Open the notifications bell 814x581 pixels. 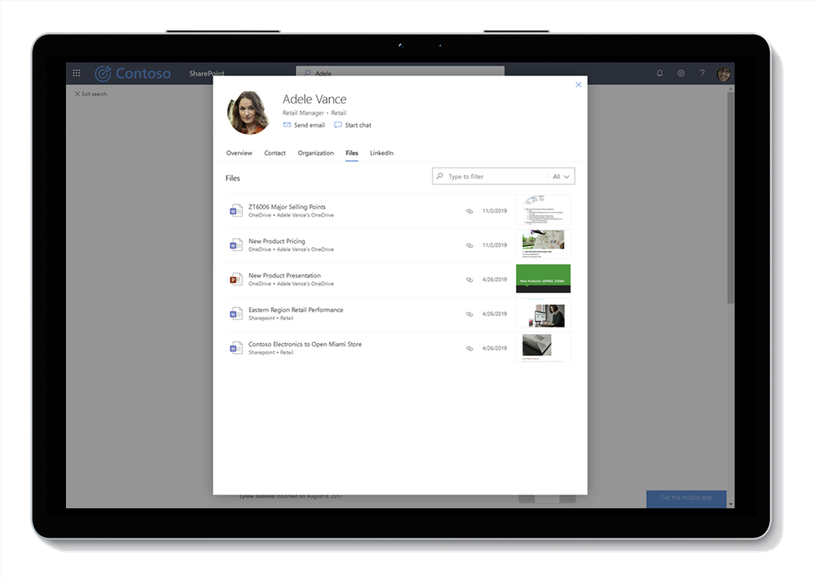click(659, 73)
